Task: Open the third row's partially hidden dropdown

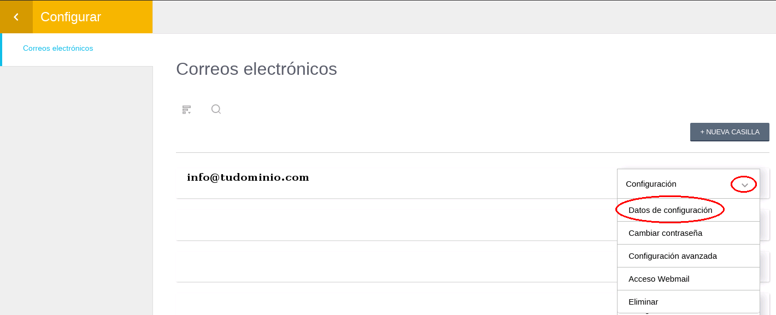Action: [765, 267]
